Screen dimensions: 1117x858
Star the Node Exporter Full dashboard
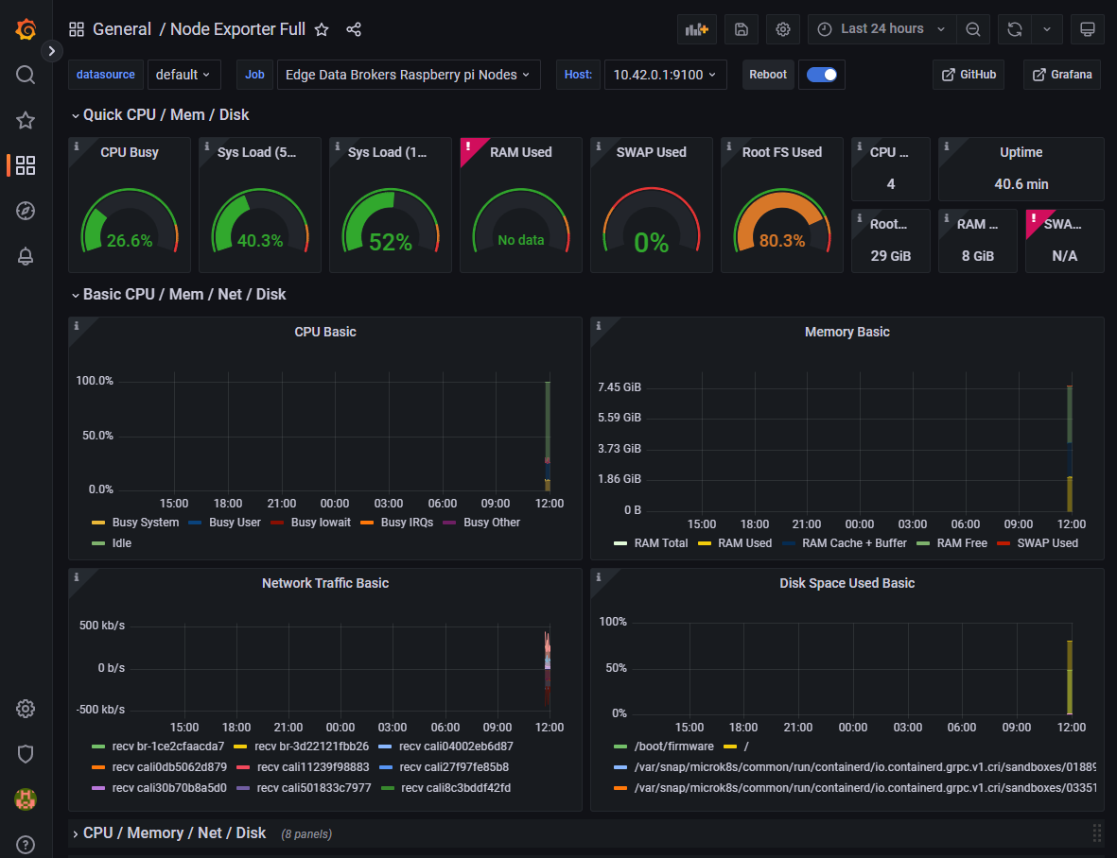coord(322,29)
